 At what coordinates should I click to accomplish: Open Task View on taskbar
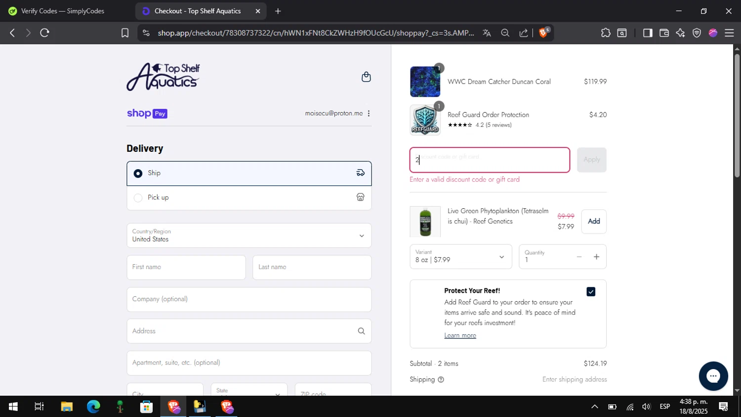(x=39, y=407)
